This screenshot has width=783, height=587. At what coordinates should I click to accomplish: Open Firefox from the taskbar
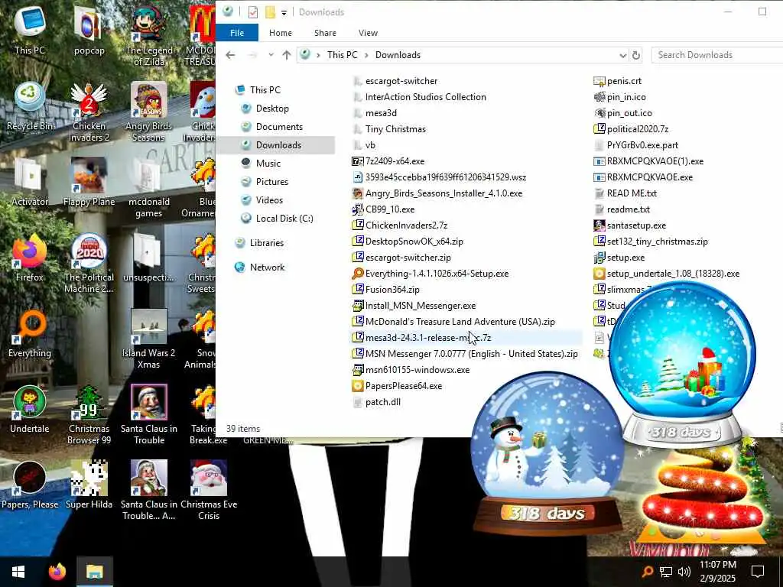[57, 572]
